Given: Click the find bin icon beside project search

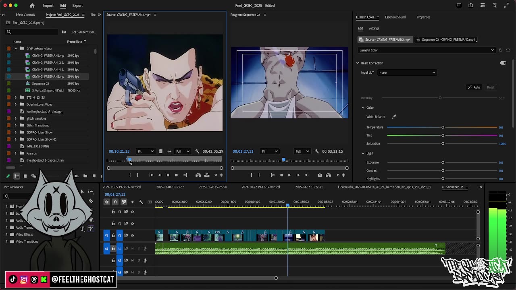Looking at the screenshot, I should (x=64, y=32).
